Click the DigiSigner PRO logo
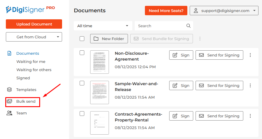 (x=30, y=10)
